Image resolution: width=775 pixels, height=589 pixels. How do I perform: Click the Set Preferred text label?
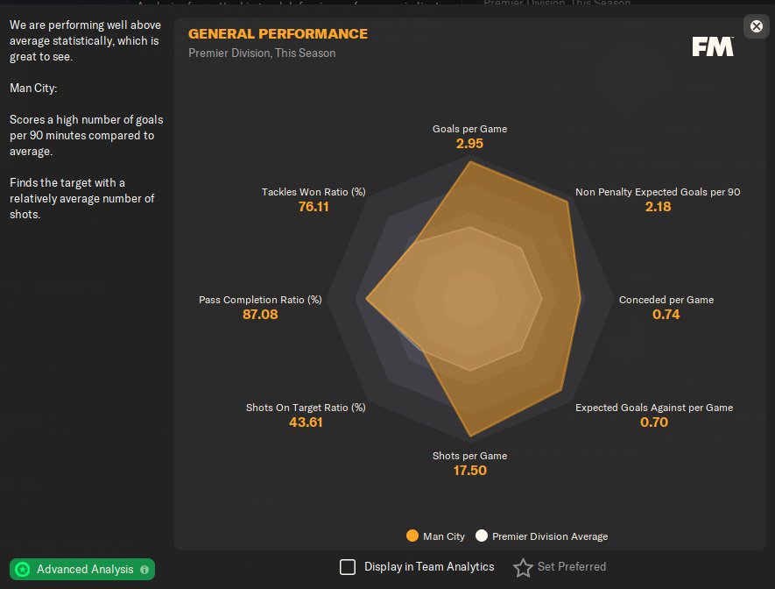(x=571, y=567)
